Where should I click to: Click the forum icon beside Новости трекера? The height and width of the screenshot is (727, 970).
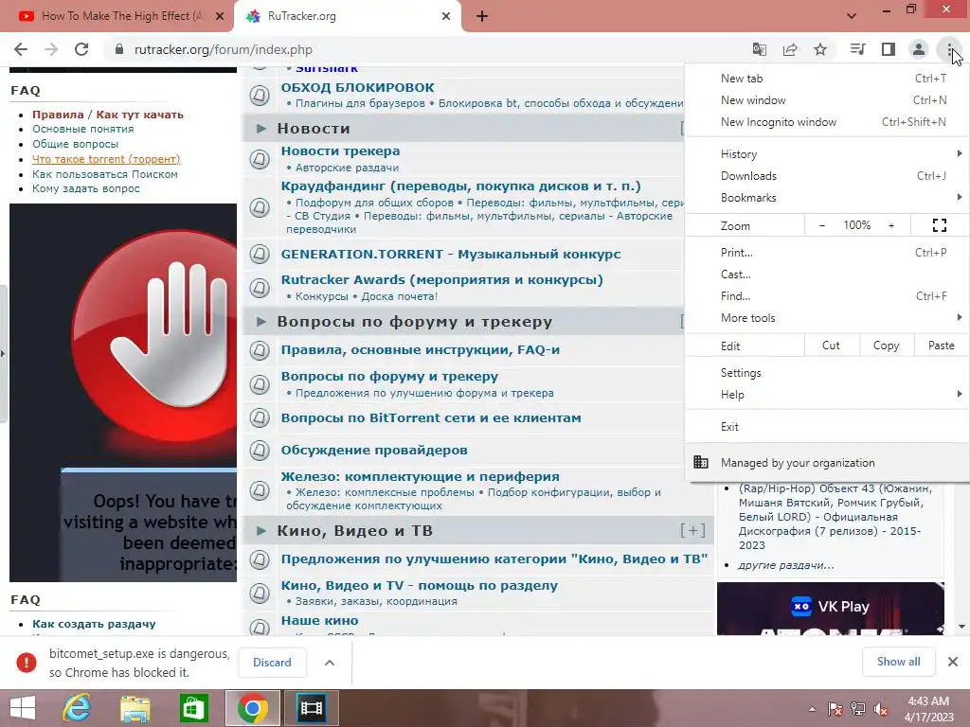click(x=260, y=159)
